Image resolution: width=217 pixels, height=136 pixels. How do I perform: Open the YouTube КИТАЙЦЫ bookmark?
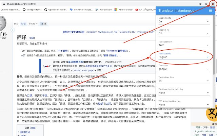point(145,10)
